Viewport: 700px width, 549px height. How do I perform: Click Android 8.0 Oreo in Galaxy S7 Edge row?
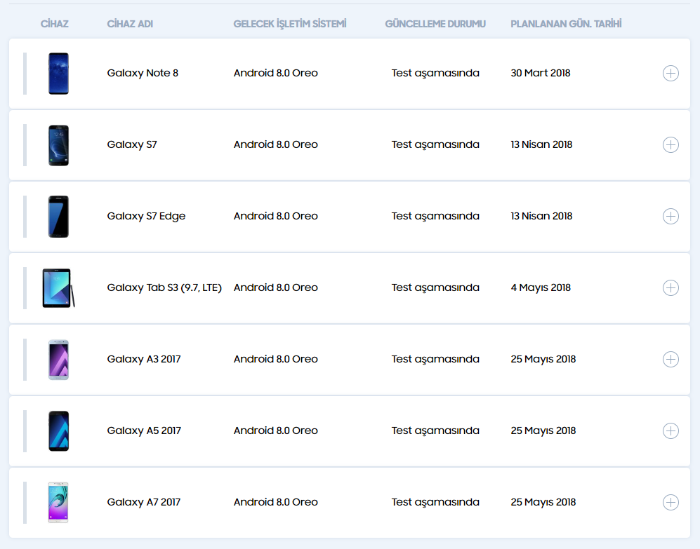pyautogui.click(x=275, y=216)
